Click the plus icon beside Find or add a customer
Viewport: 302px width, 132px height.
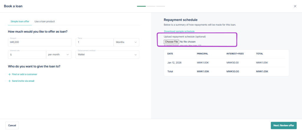point(9,74)
